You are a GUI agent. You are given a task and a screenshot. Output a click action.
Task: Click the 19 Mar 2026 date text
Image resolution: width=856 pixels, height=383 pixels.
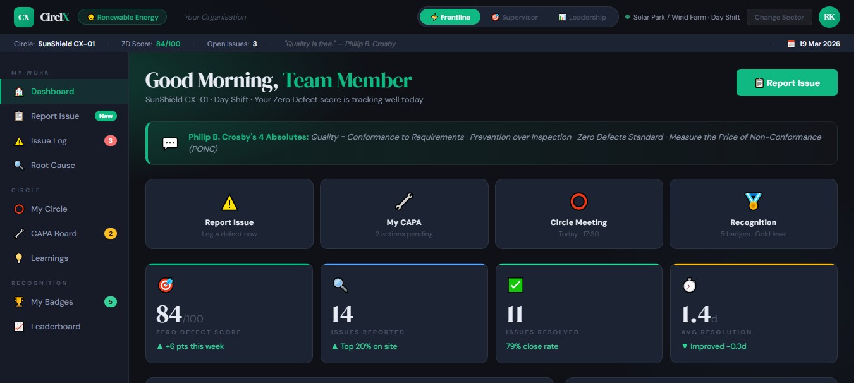tap(819, 44)
